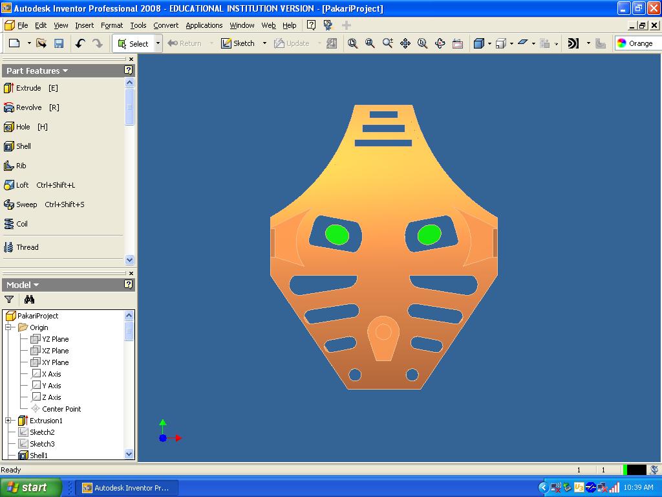Open the Orange color style selector
Image resolution: width=662 pixels, height=497 pixels.
[637, 43]
